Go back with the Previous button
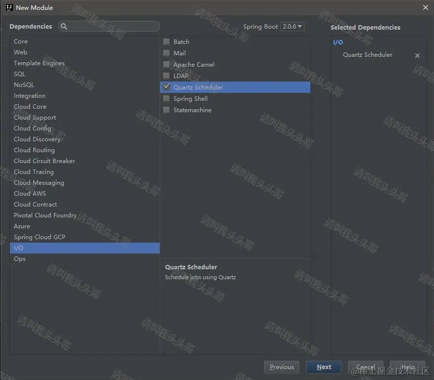The width and height of the screenshot is (434, 380). (282, 367)
